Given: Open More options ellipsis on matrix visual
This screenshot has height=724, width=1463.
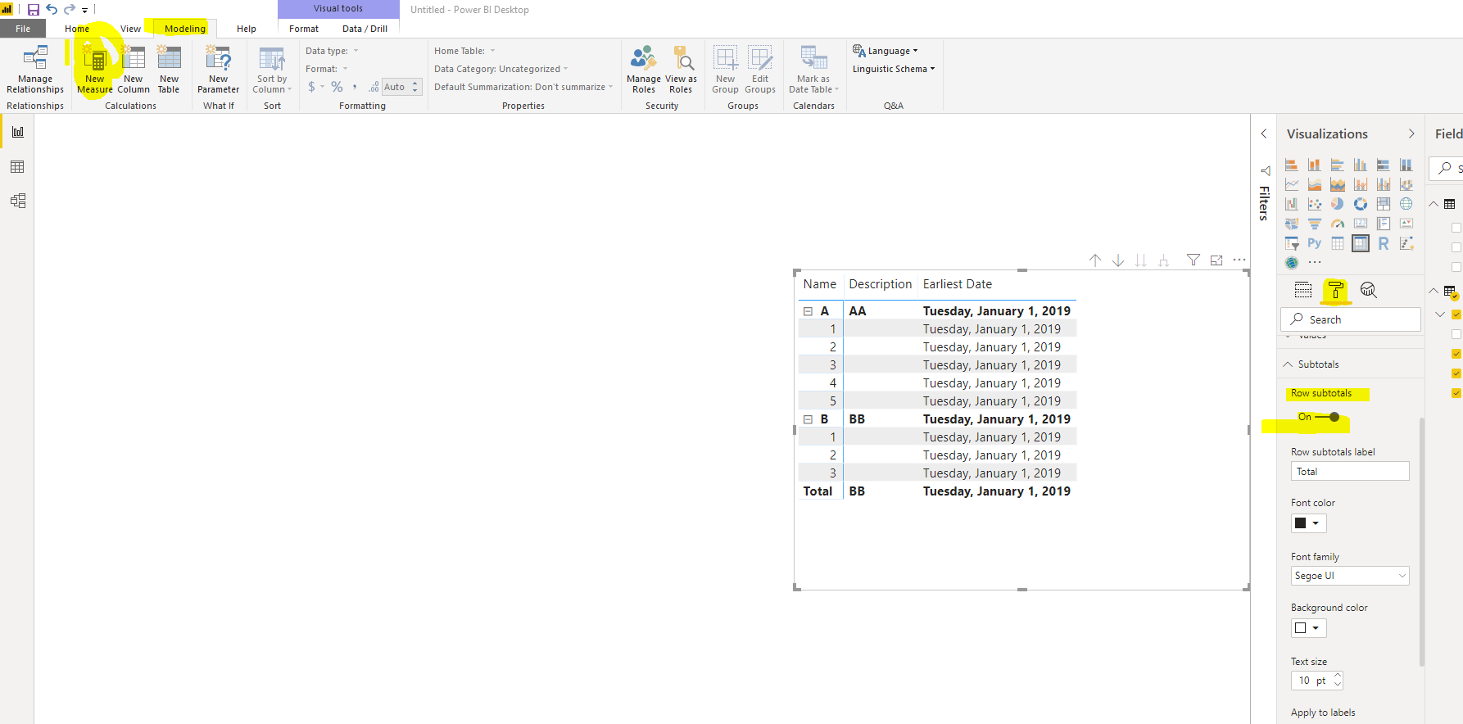Looking at the screenshot, I should [x=1239, y=260].
